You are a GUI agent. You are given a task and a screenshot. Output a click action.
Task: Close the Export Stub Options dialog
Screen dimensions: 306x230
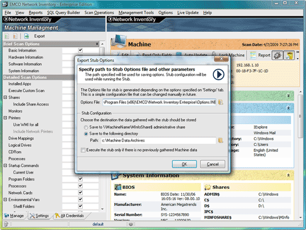tap(222, 59)
